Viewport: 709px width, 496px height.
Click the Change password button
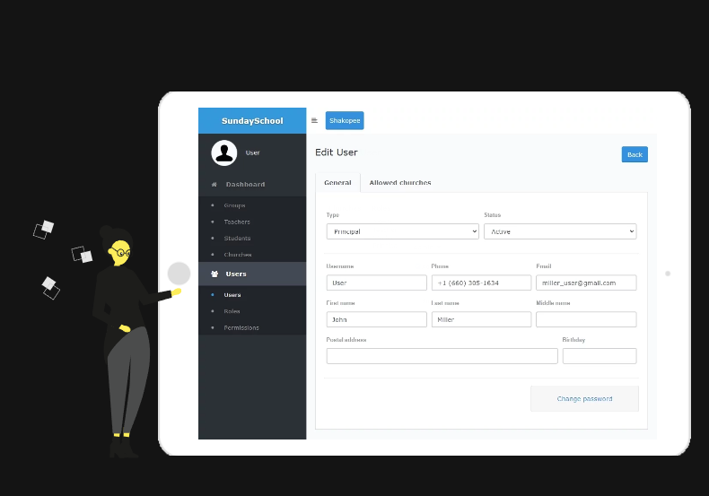pyautogui.click(x=584, y=398)
